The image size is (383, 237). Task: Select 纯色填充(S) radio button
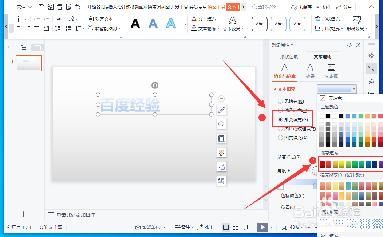[x=280, y=110]
